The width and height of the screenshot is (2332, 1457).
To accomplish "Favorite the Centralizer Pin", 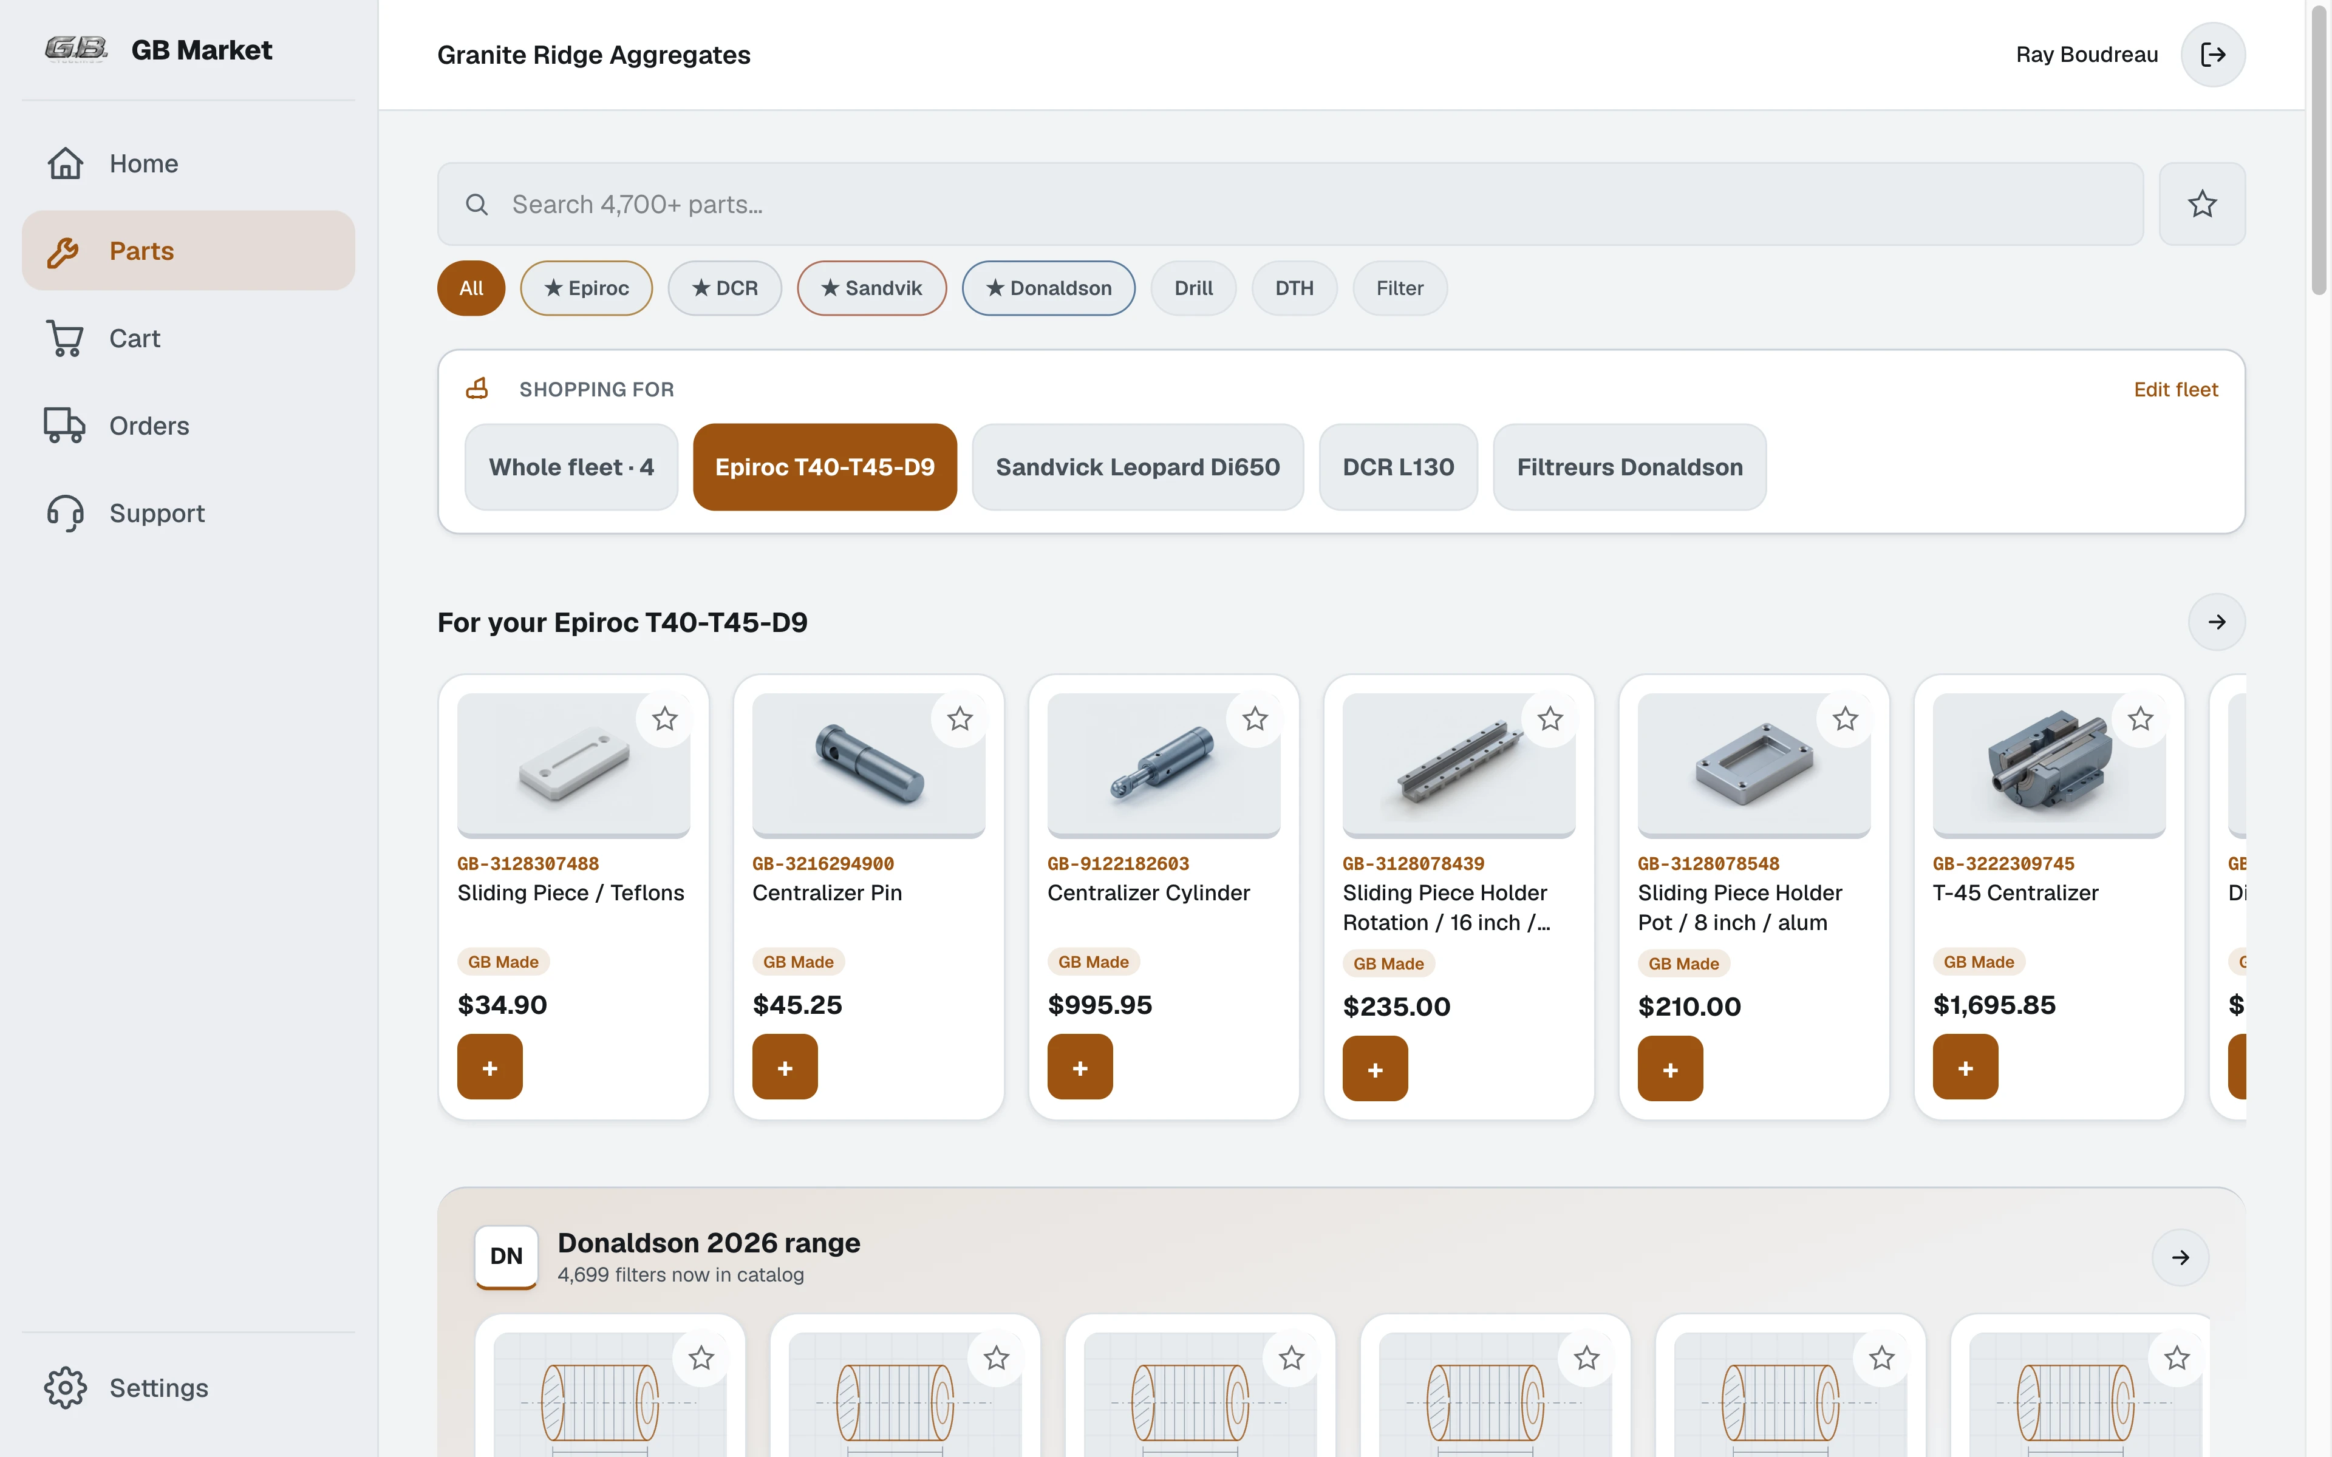I will click(x=960, y=719).
